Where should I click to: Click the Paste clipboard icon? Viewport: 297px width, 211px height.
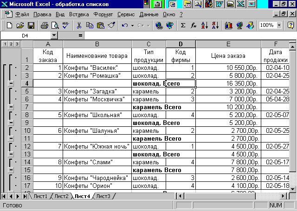click(x=101, y=25)
